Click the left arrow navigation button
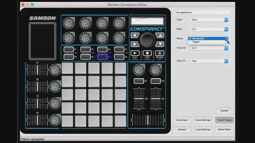Image resolution: width=255 pixels, height=143 pixels. click(x=135, y=35)
